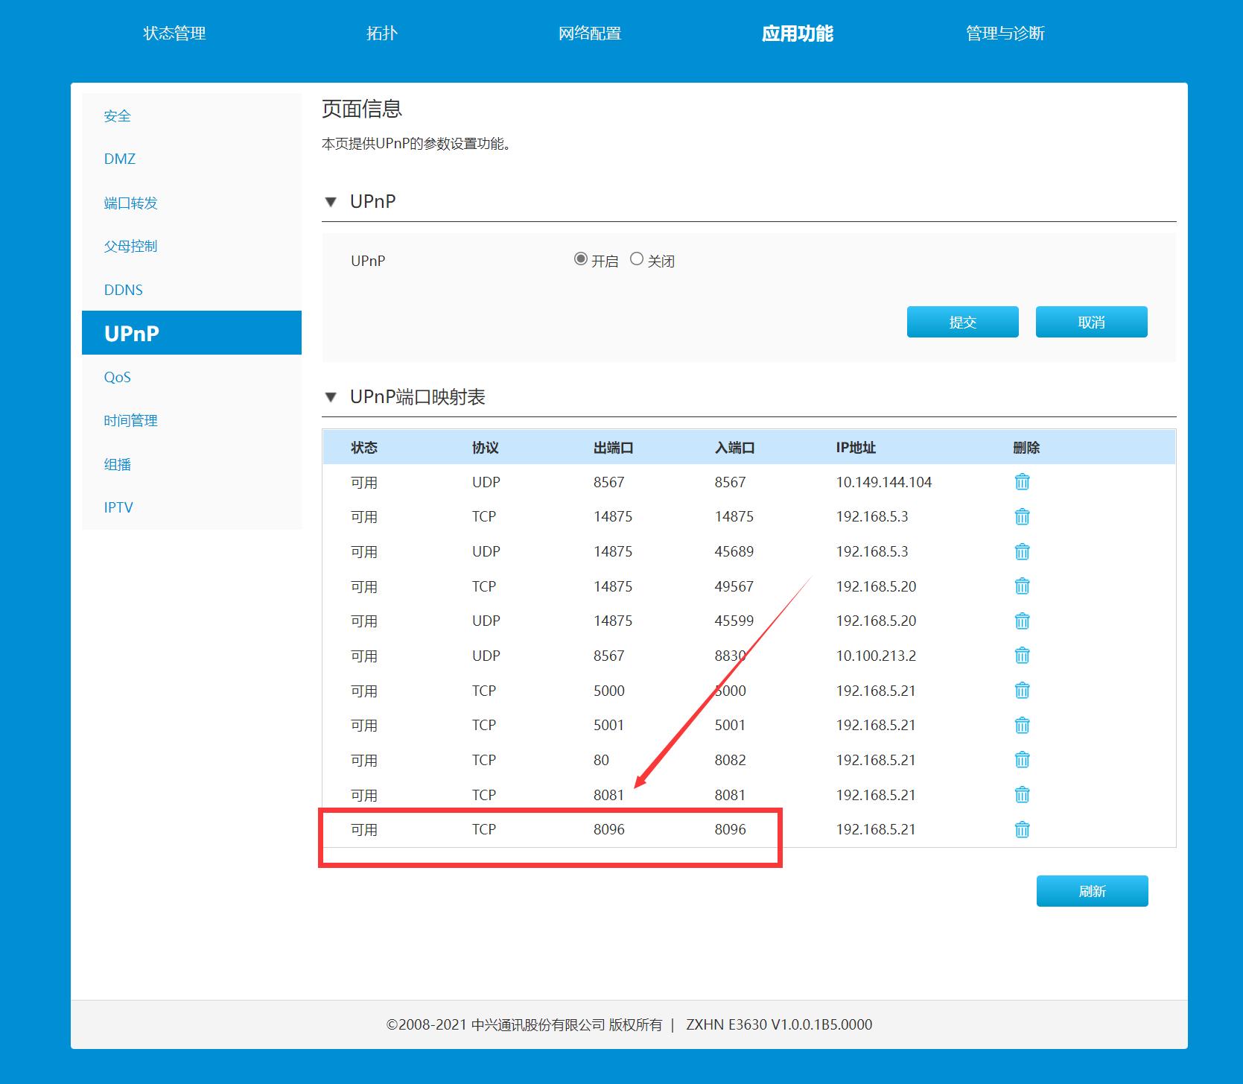This screenshot has height=1084, width=1243.
Task: Delete the TCP 14875 mapping for 192.168.5.3
Action: (1022, 516)
